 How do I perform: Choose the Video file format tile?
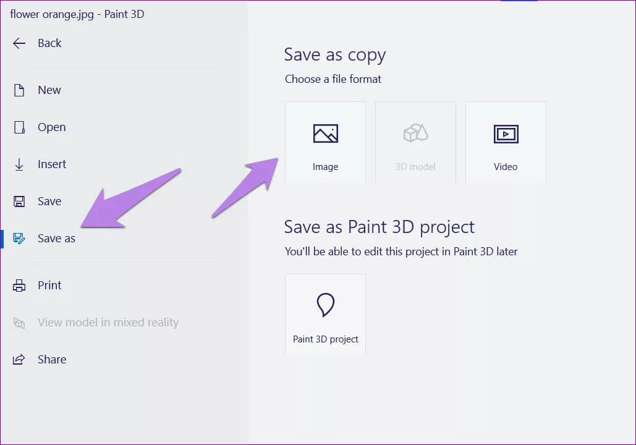506,142
